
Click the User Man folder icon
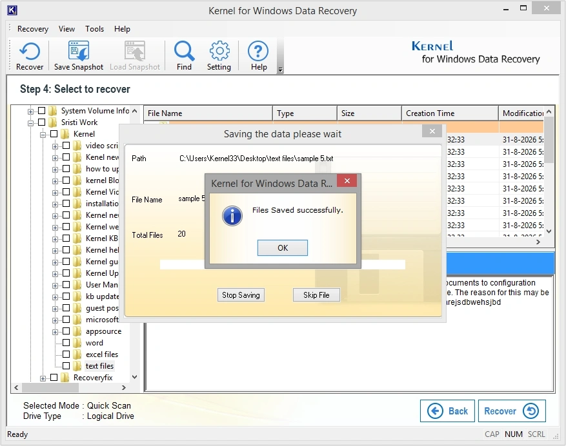77,284
